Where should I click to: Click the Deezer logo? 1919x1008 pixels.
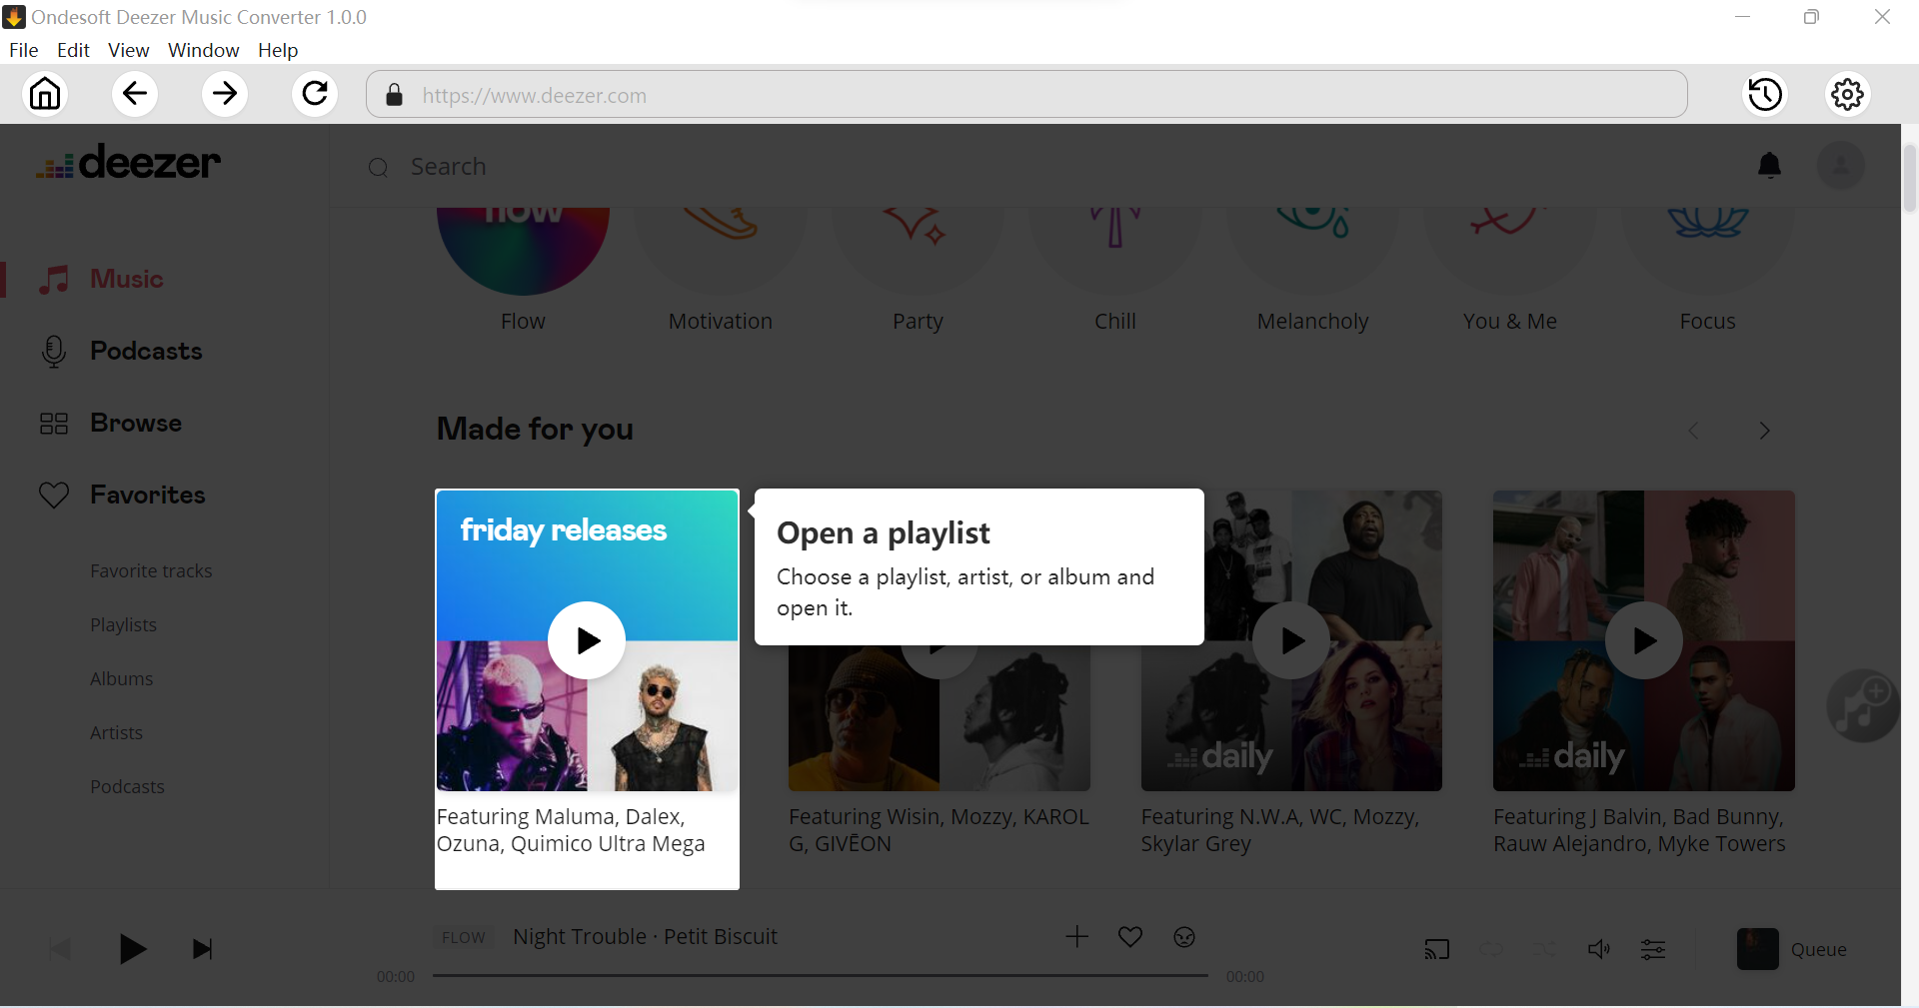(x=129, y=162)
